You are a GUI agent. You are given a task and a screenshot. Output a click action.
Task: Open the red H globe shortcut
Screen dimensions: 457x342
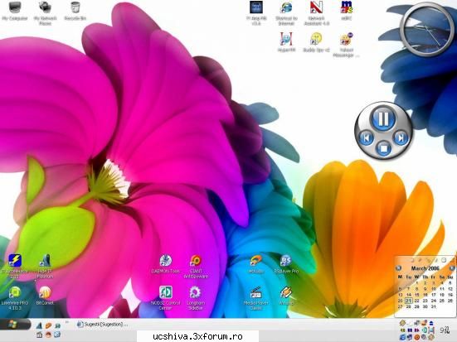tap(286, 42)
